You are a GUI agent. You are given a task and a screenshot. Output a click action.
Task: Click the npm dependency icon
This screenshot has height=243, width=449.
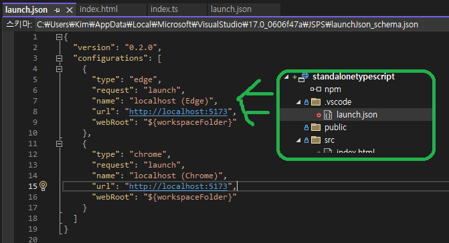[316, 89]
